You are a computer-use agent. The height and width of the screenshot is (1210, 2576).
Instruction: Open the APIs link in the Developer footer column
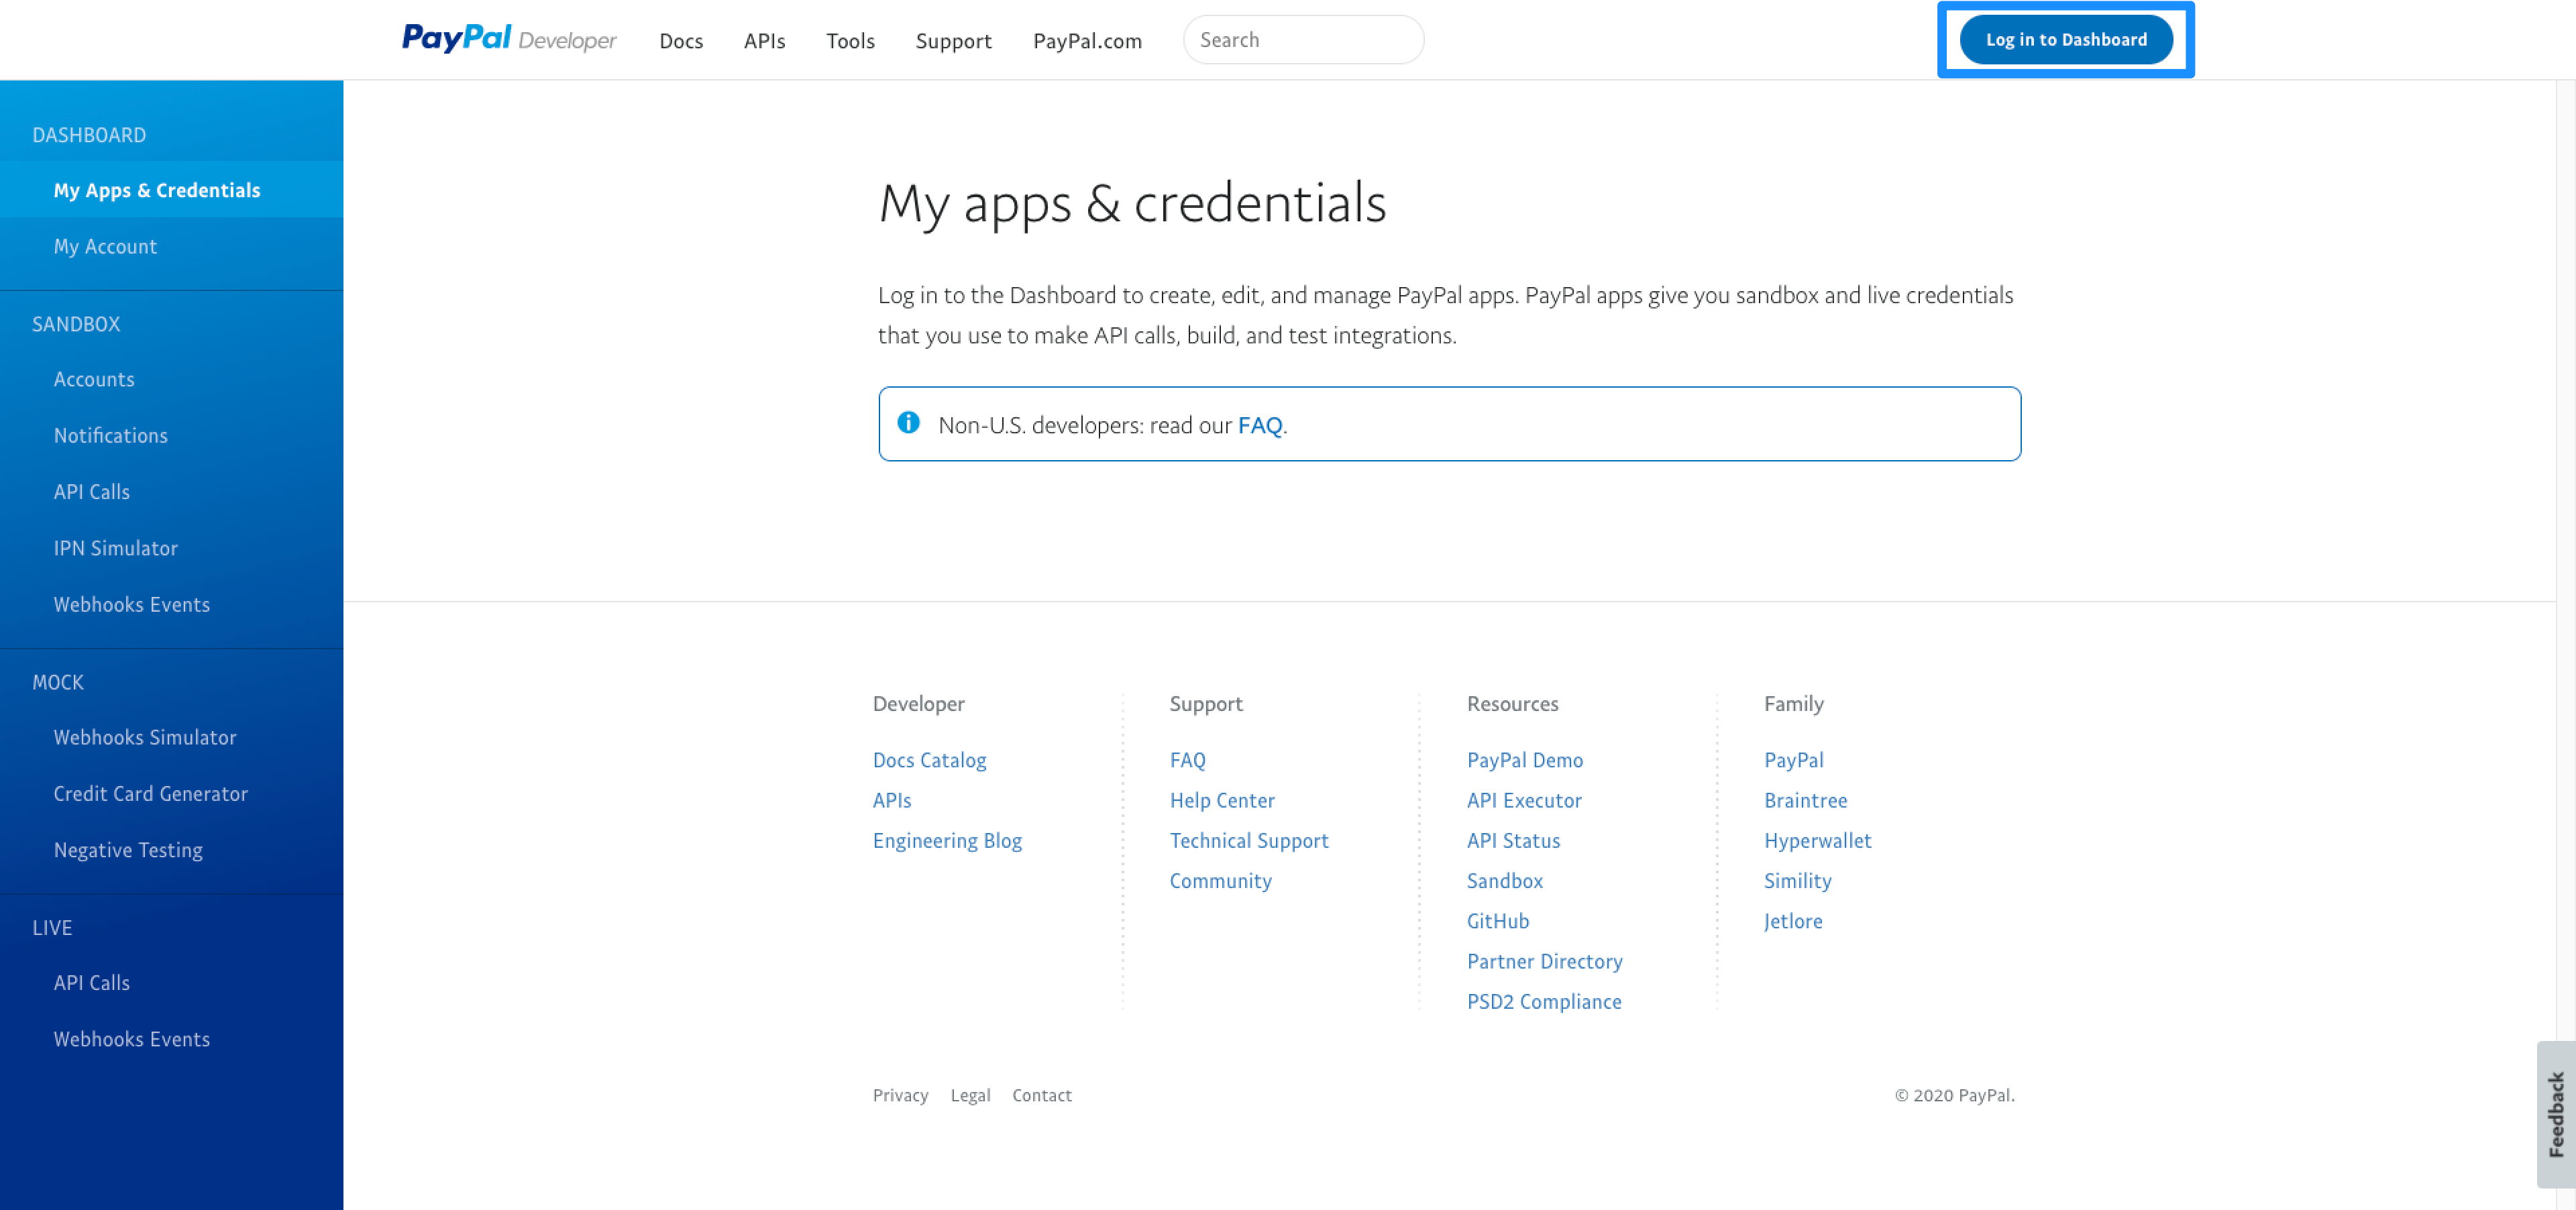[892, 800]
